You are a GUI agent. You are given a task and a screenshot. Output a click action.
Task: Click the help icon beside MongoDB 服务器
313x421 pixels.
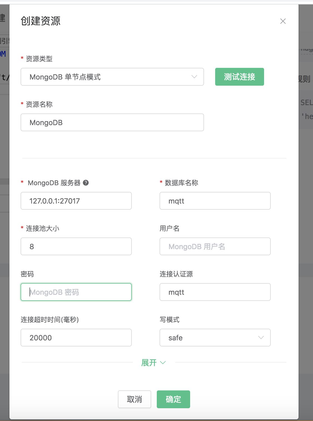click(x=86, y=183)
